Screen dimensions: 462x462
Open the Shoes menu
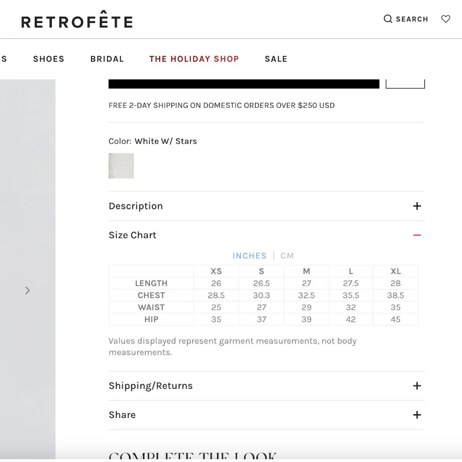(49, 59)
